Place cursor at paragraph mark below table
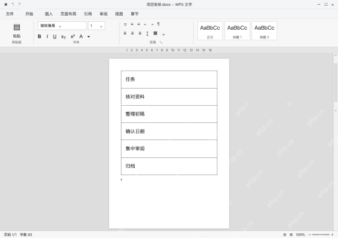The height and width of the screenshot is (238, 338). 121,180
